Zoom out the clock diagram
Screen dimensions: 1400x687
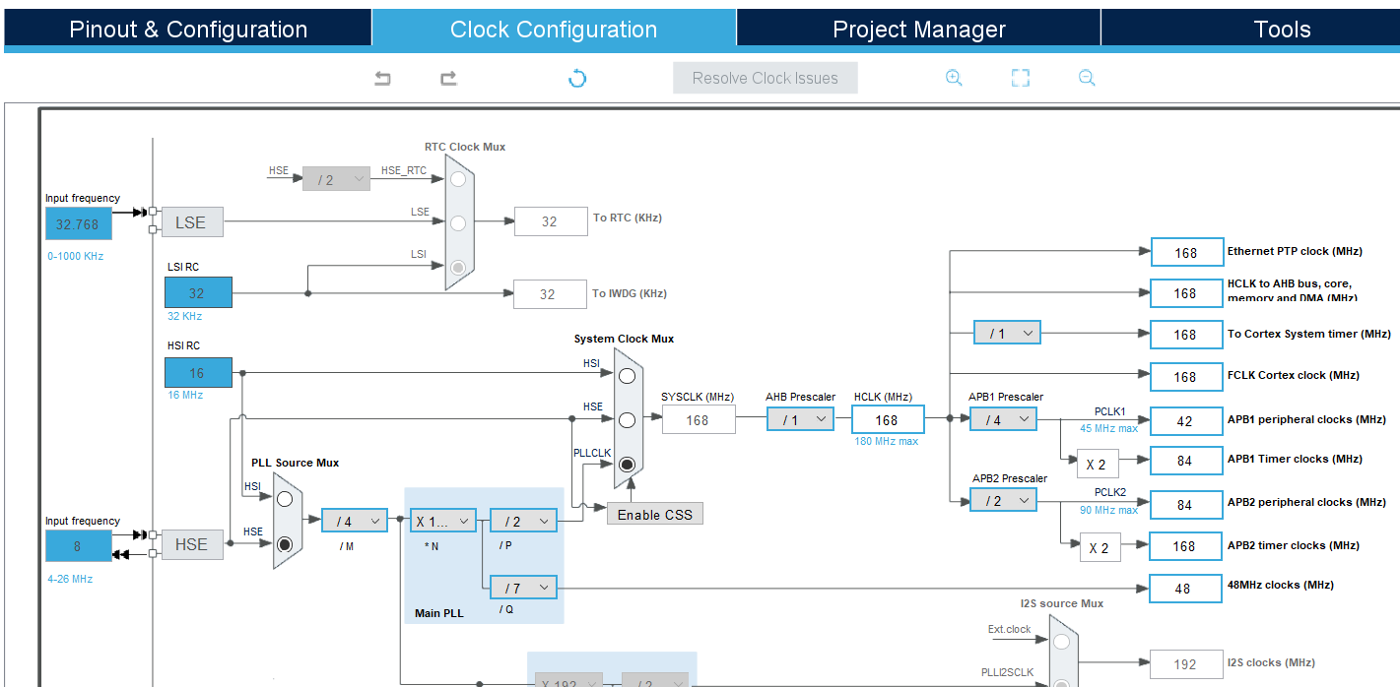(x=1087, y=78)
